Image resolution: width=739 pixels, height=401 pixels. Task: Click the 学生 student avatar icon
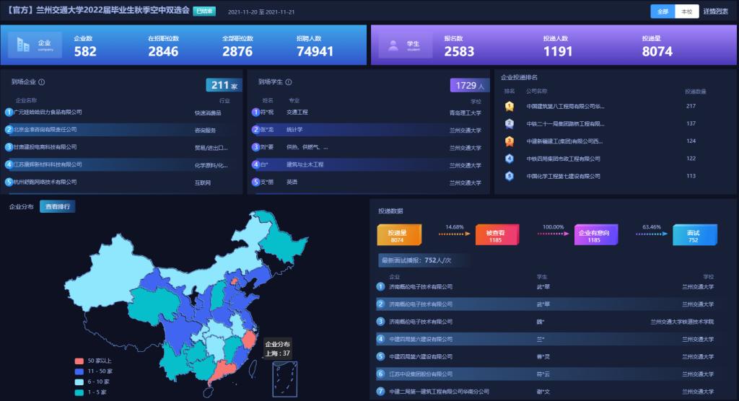coord(393,45)
